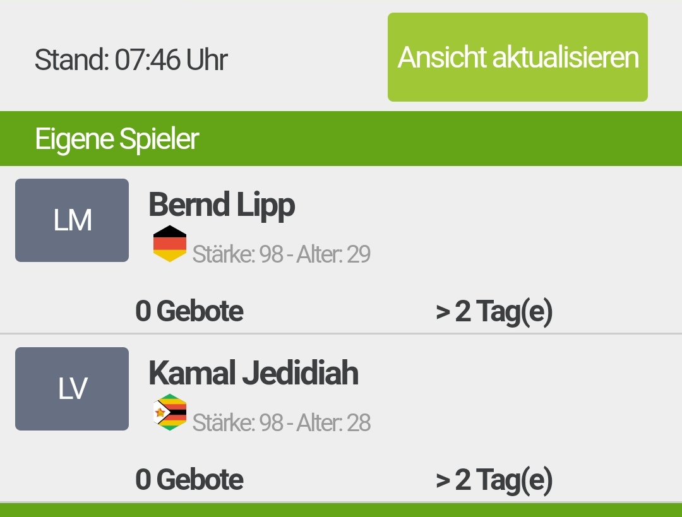Click the 07:46 Uhr time value
The width and height of the screenshot is (682, 517).
point(170,61)
